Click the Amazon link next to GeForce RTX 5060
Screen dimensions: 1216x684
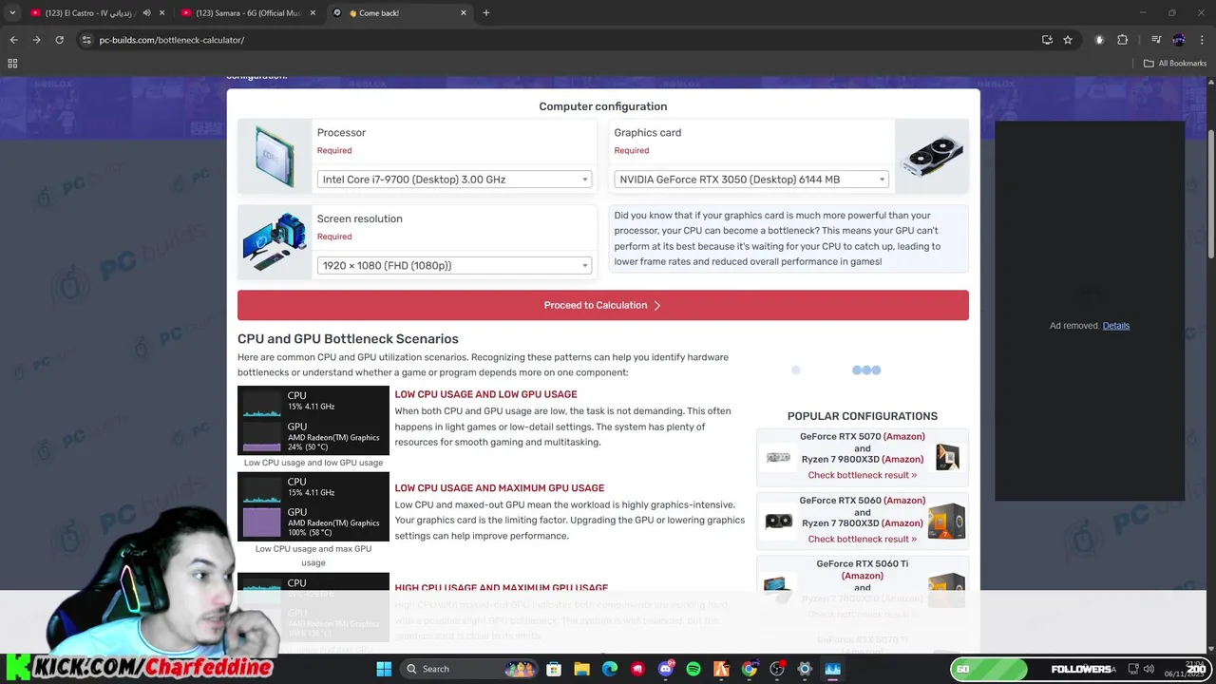[902, 501]
